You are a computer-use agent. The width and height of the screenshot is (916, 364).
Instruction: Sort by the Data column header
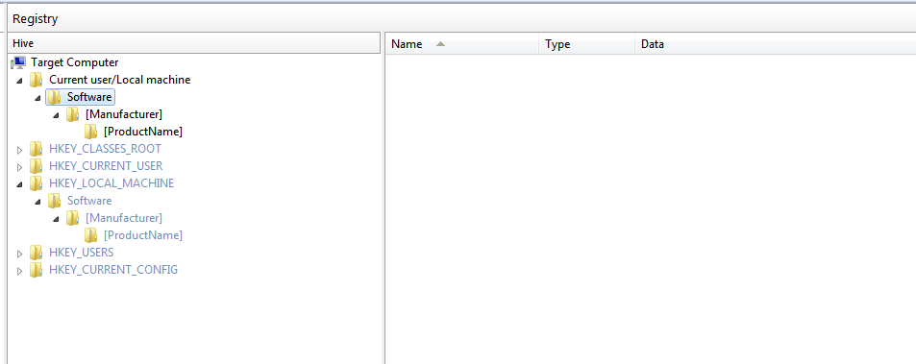(x=776, y=44)
